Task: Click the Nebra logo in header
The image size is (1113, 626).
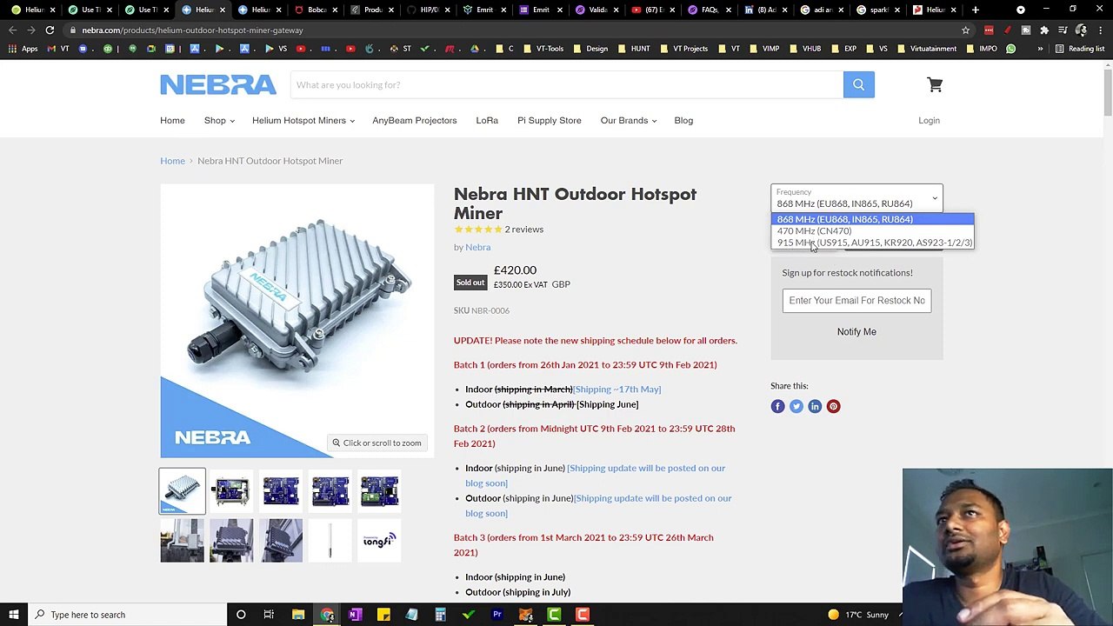Action: (218, 84)
